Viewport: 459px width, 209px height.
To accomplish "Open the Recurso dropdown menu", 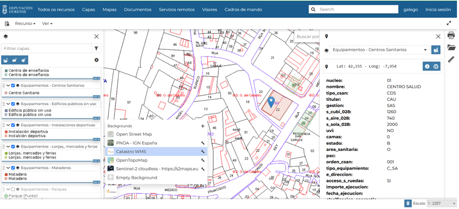I will click(25, 23).
